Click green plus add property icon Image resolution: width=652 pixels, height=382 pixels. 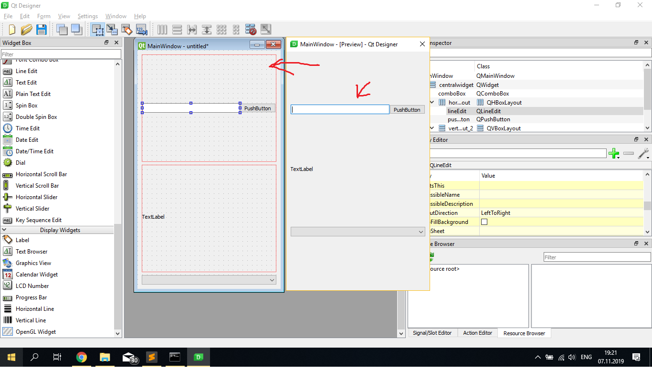tap(614, 153)
